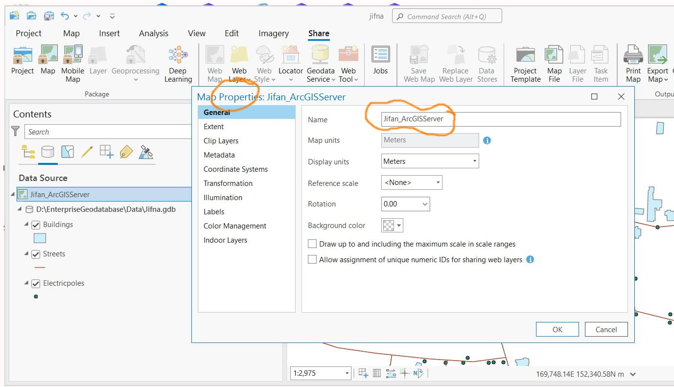
Task: Switch Contents to List By Selection
Action: [x=68, y=152]
